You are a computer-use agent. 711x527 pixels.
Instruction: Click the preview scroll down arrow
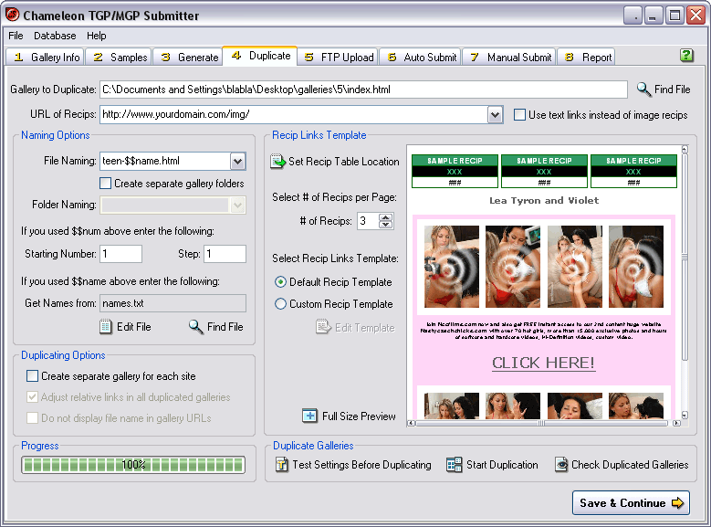point(685,415)
